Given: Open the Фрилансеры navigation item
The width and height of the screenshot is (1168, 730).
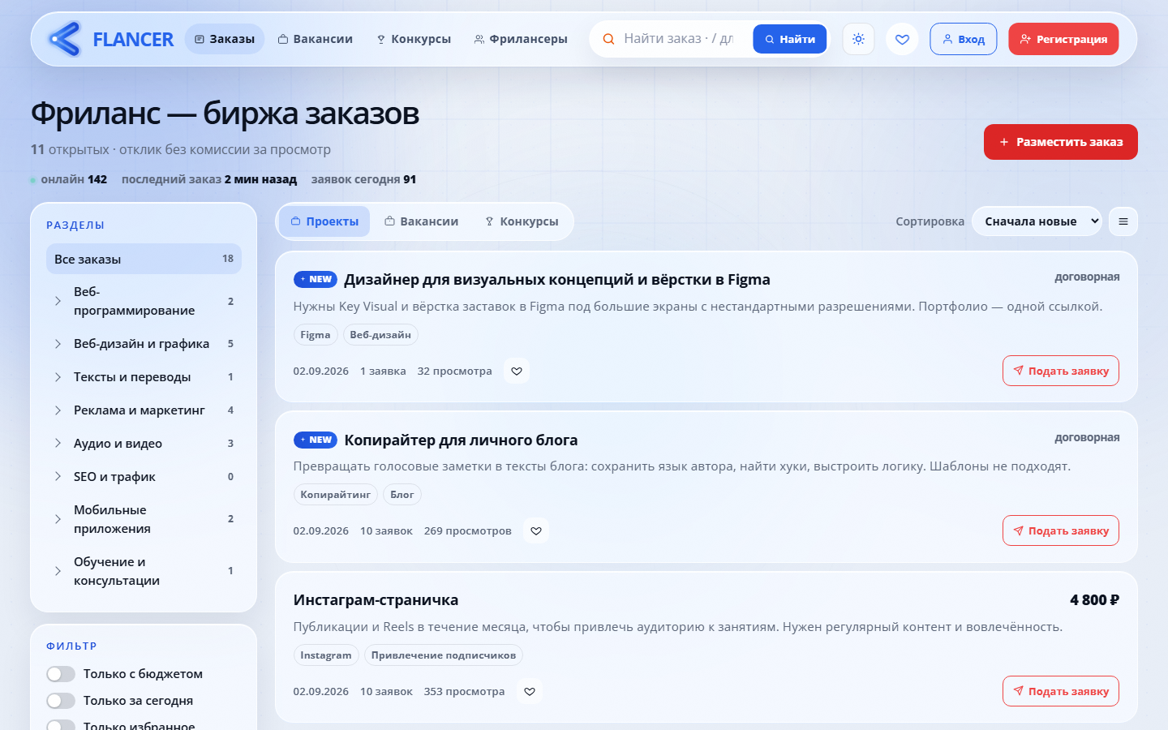Looking at the screenshot, I should click(520, 39).
